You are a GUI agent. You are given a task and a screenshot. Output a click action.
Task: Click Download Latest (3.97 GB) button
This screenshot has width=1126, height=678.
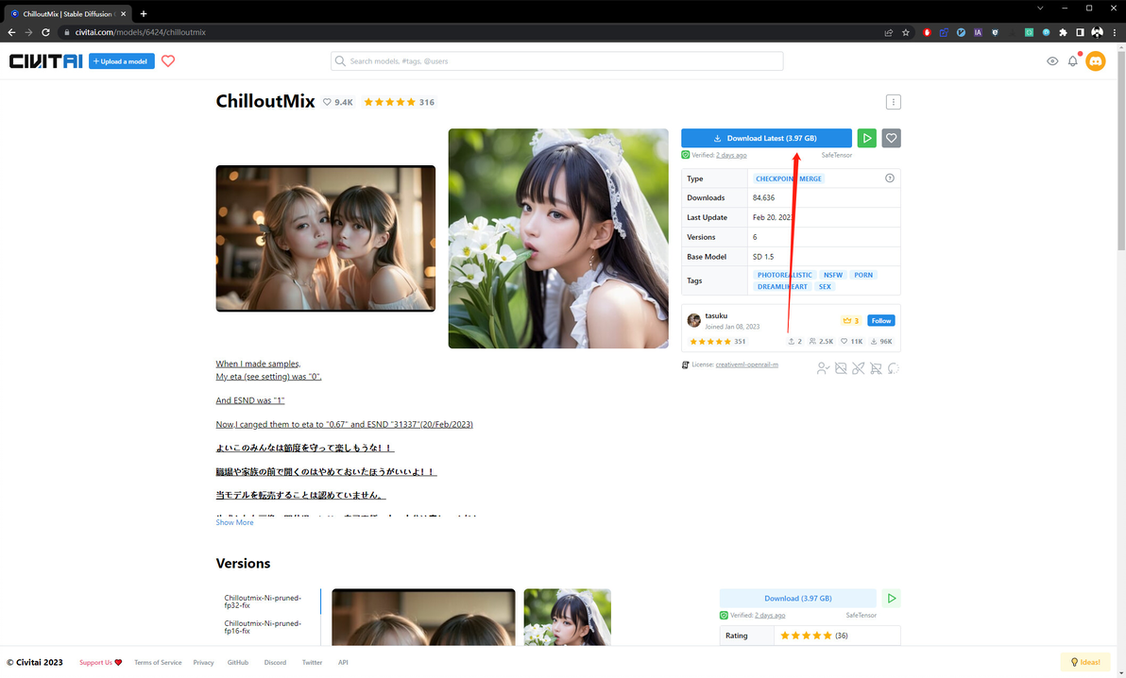pyautogui.click(x=766, y=138)
